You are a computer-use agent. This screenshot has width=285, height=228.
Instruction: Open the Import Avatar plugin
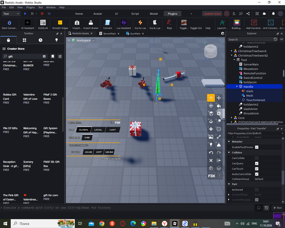(91, 25)
